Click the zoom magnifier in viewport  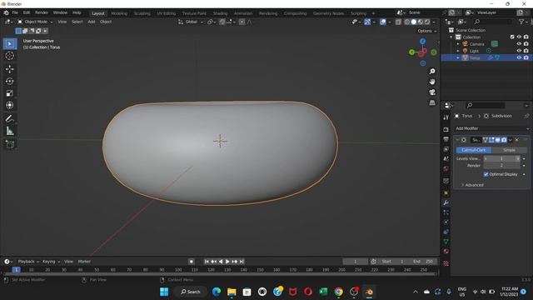(432, 72)
